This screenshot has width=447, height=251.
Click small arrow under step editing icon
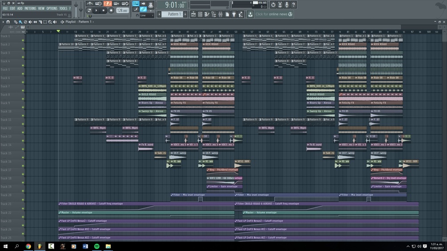(x=151, y=11)
